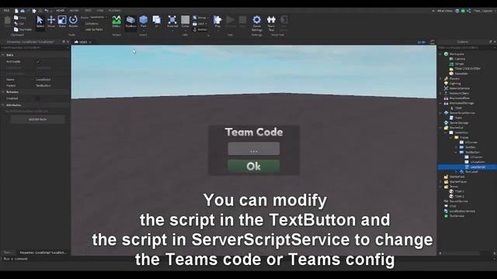
Task: Toggle the Anchor tool
Action: (x=200, y=29)
